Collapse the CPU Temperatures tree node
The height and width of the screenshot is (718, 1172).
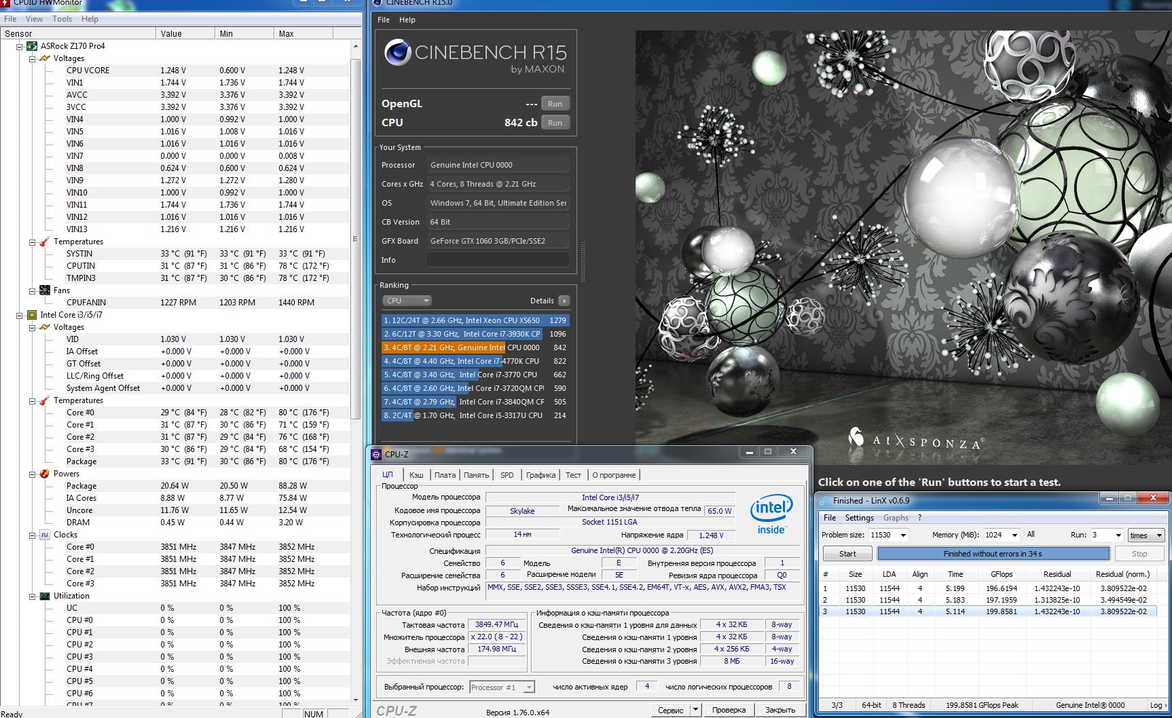pyautogui.click(x=32, y=400)
